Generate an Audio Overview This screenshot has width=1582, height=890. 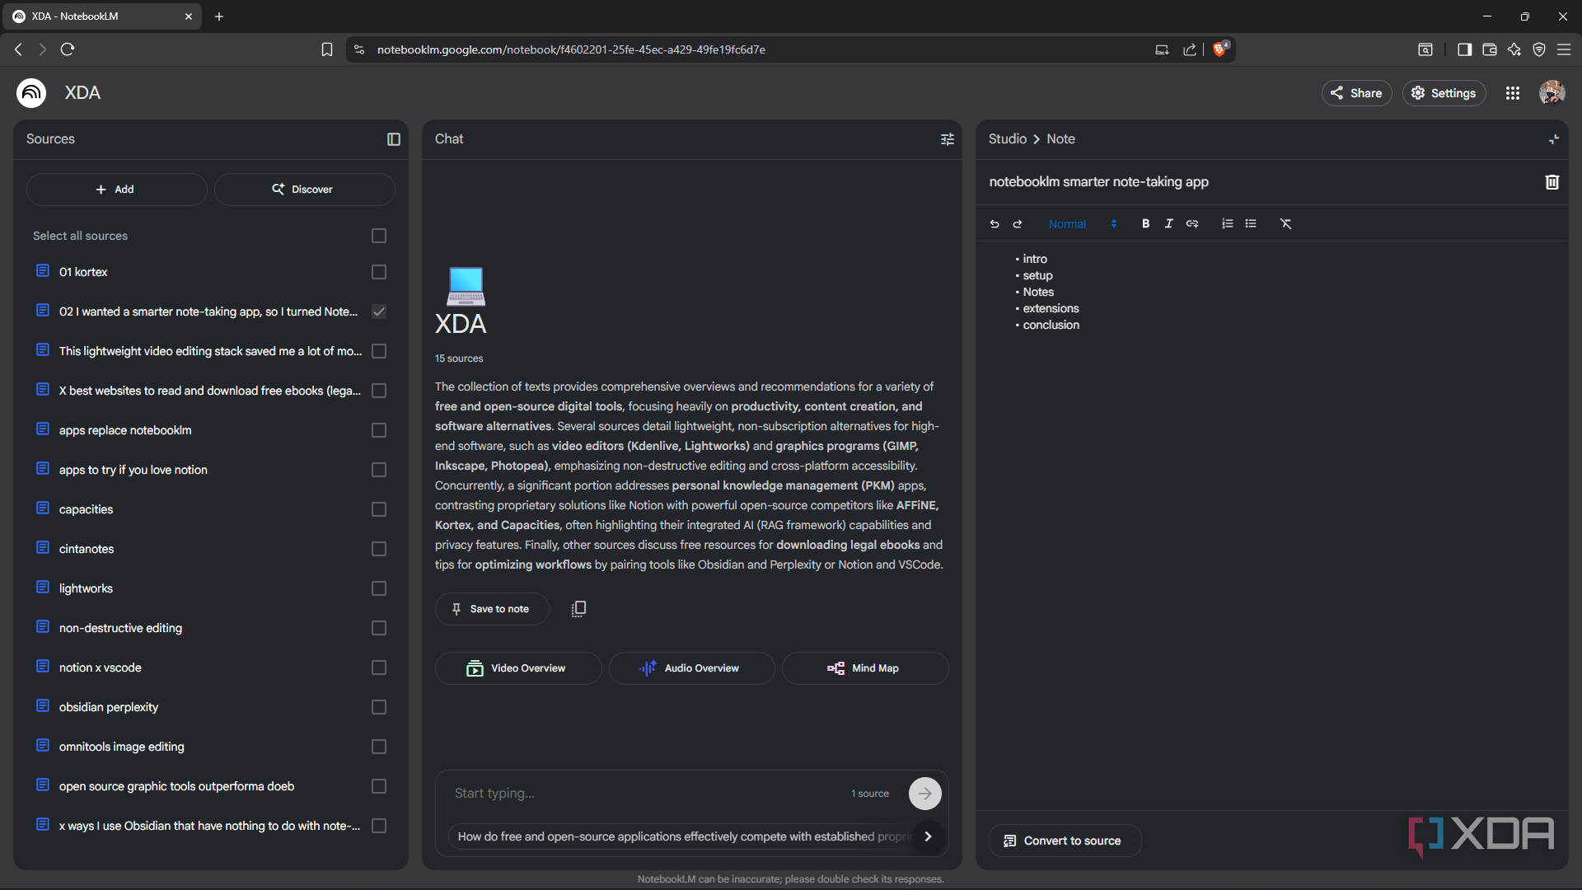(691, 668)
